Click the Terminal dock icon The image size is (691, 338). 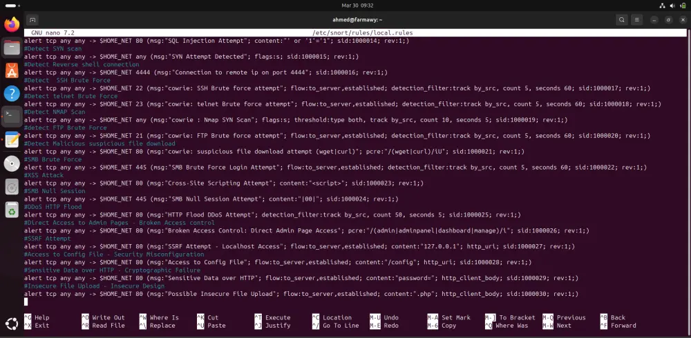tap(12, 116)
